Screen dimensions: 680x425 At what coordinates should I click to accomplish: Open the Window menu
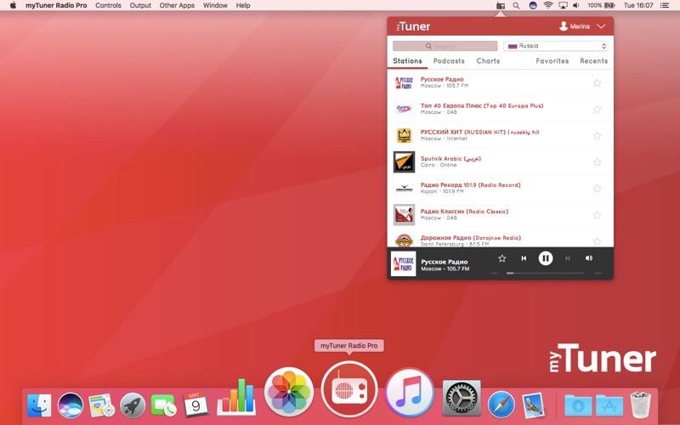tap(215, 5)
